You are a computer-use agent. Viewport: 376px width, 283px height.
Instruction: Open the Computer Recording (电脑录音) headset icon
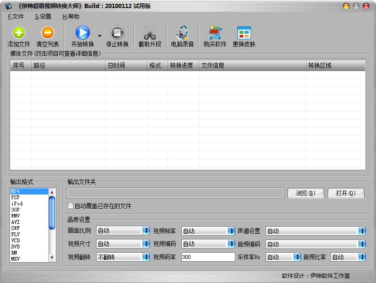click(182, 33)
